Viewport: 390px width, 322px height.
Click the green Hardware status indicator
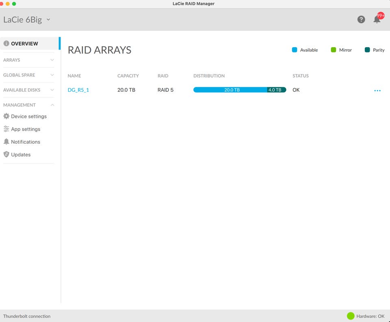pos(350,316)
